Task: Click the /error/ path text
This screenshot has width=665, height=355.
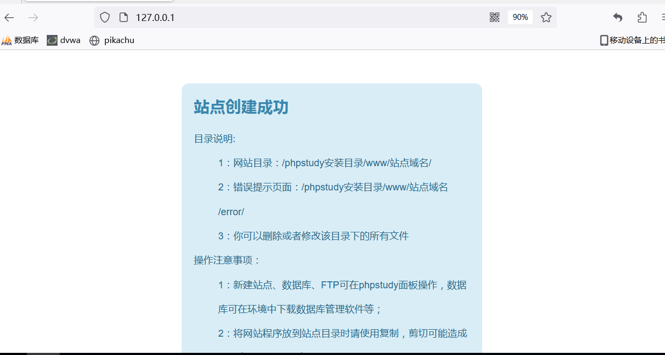Action: (231, 212)
